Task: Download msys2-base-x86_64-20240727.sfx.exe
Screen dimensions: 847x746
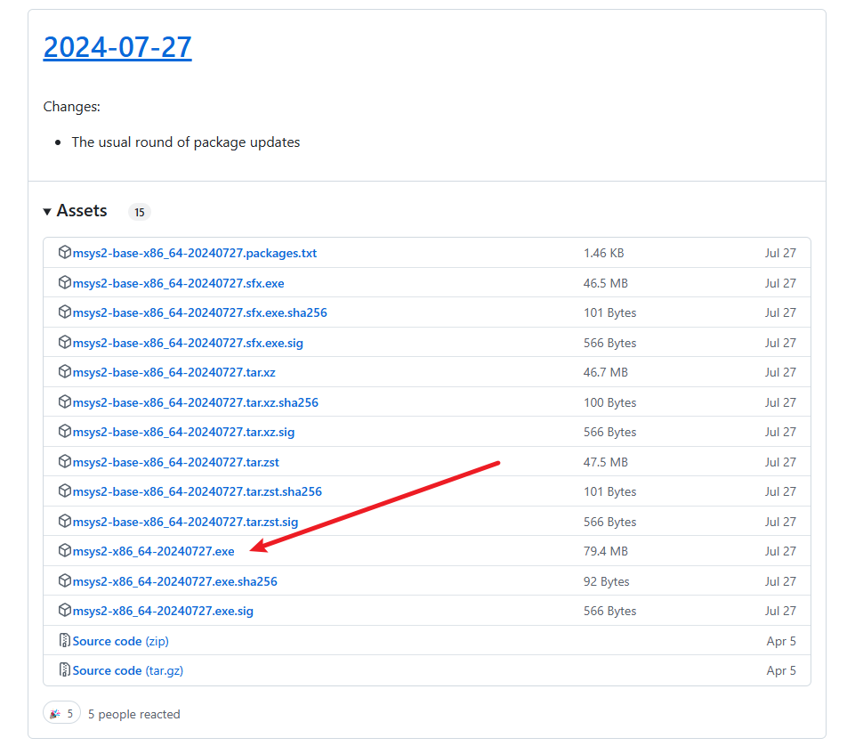Action: click(x=178, y=283)
